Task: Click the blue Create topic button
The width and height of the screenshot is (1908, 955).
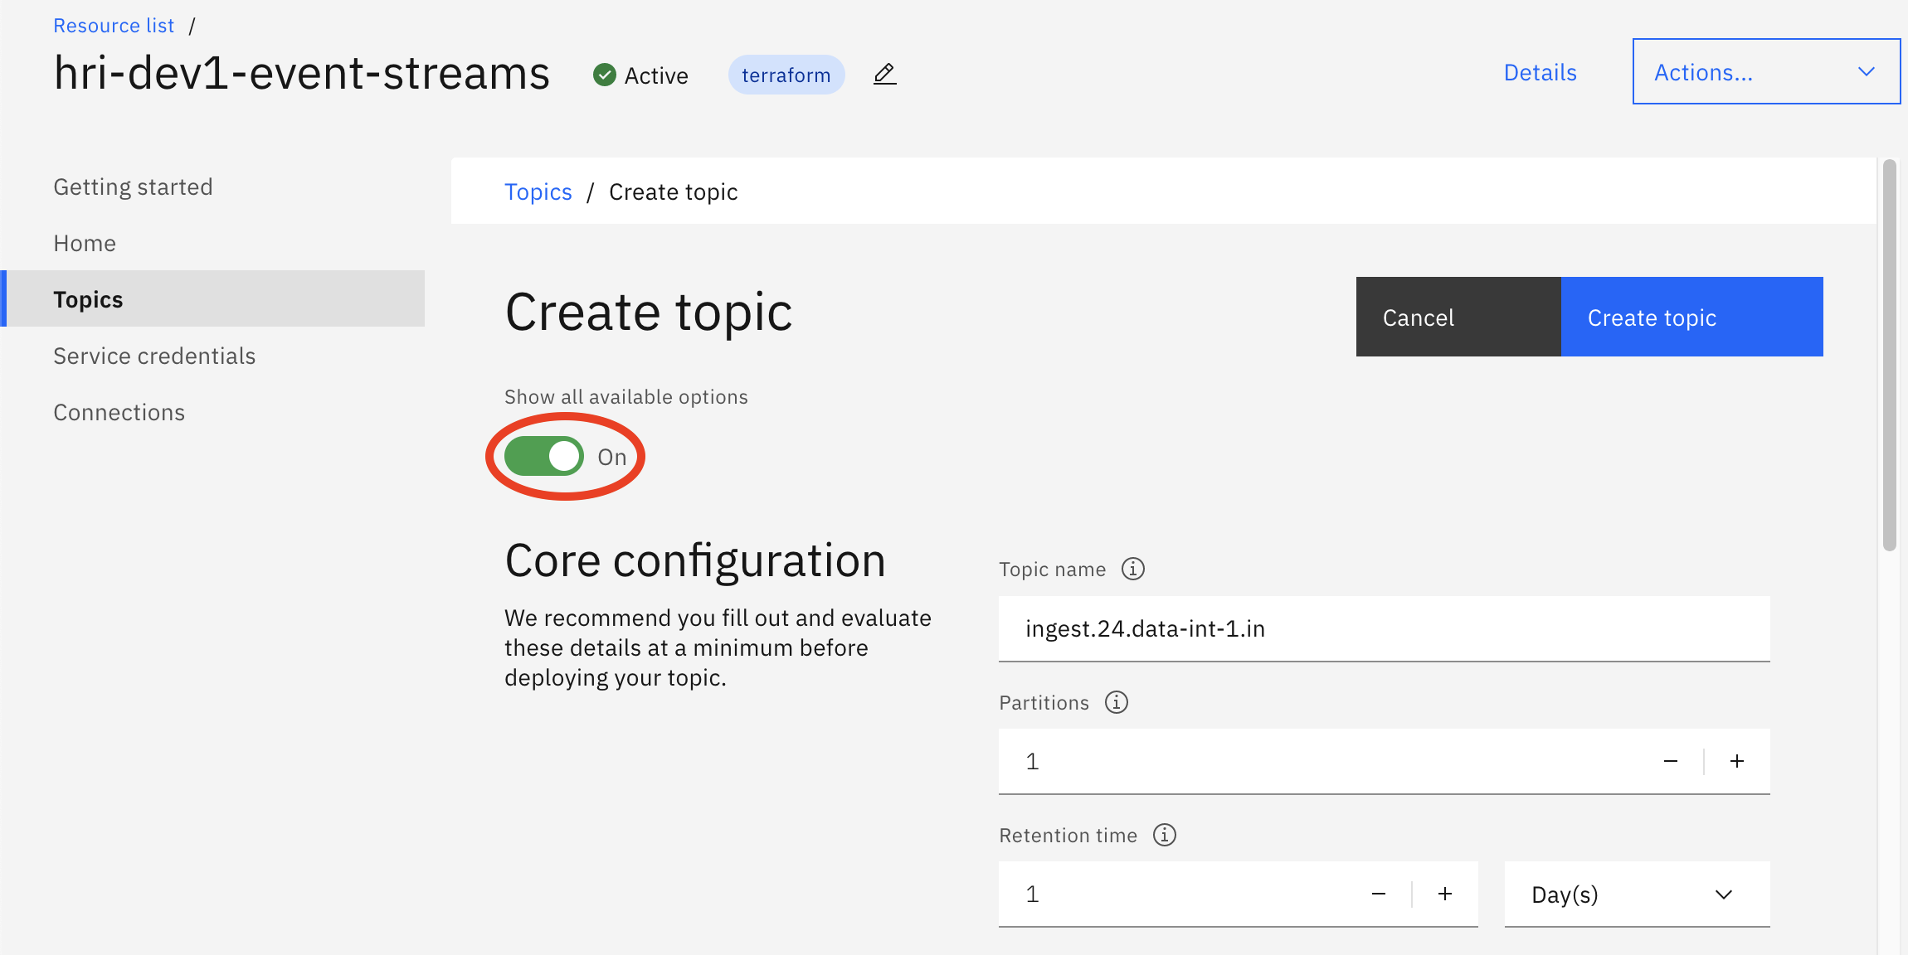Action: (1692, 317)
